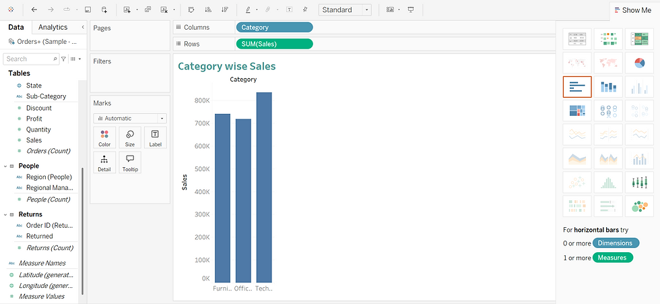Choose the heat map chart type

click(x=608, y=39)
